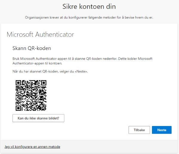Click the 'Skann QR-koden' subheading
The width and height of the screenshot is (179, 154).
pyautogui.click(x=32, y=48)
